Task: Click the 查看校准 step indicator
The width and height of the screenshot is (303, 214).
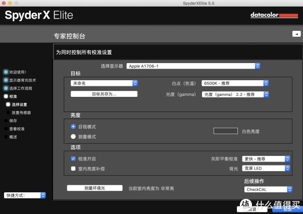Action: pos(6,129)
